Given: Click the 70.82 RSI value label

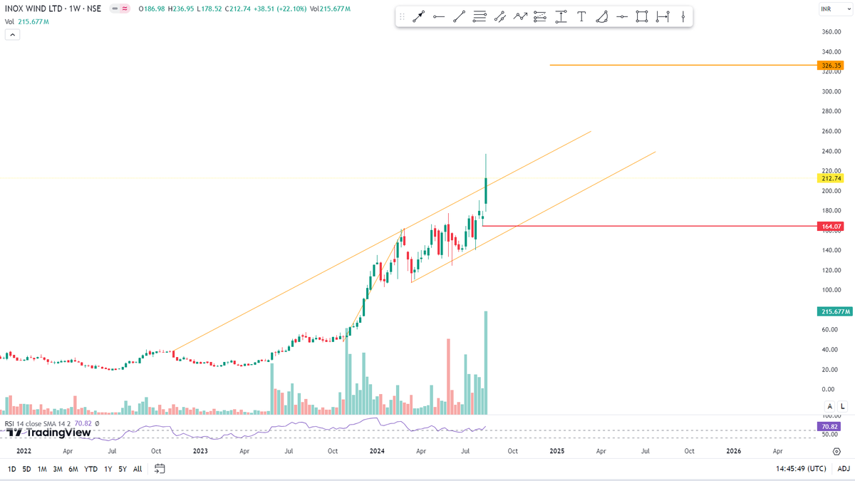Looking at the screenshot, I should pos(829,426).
